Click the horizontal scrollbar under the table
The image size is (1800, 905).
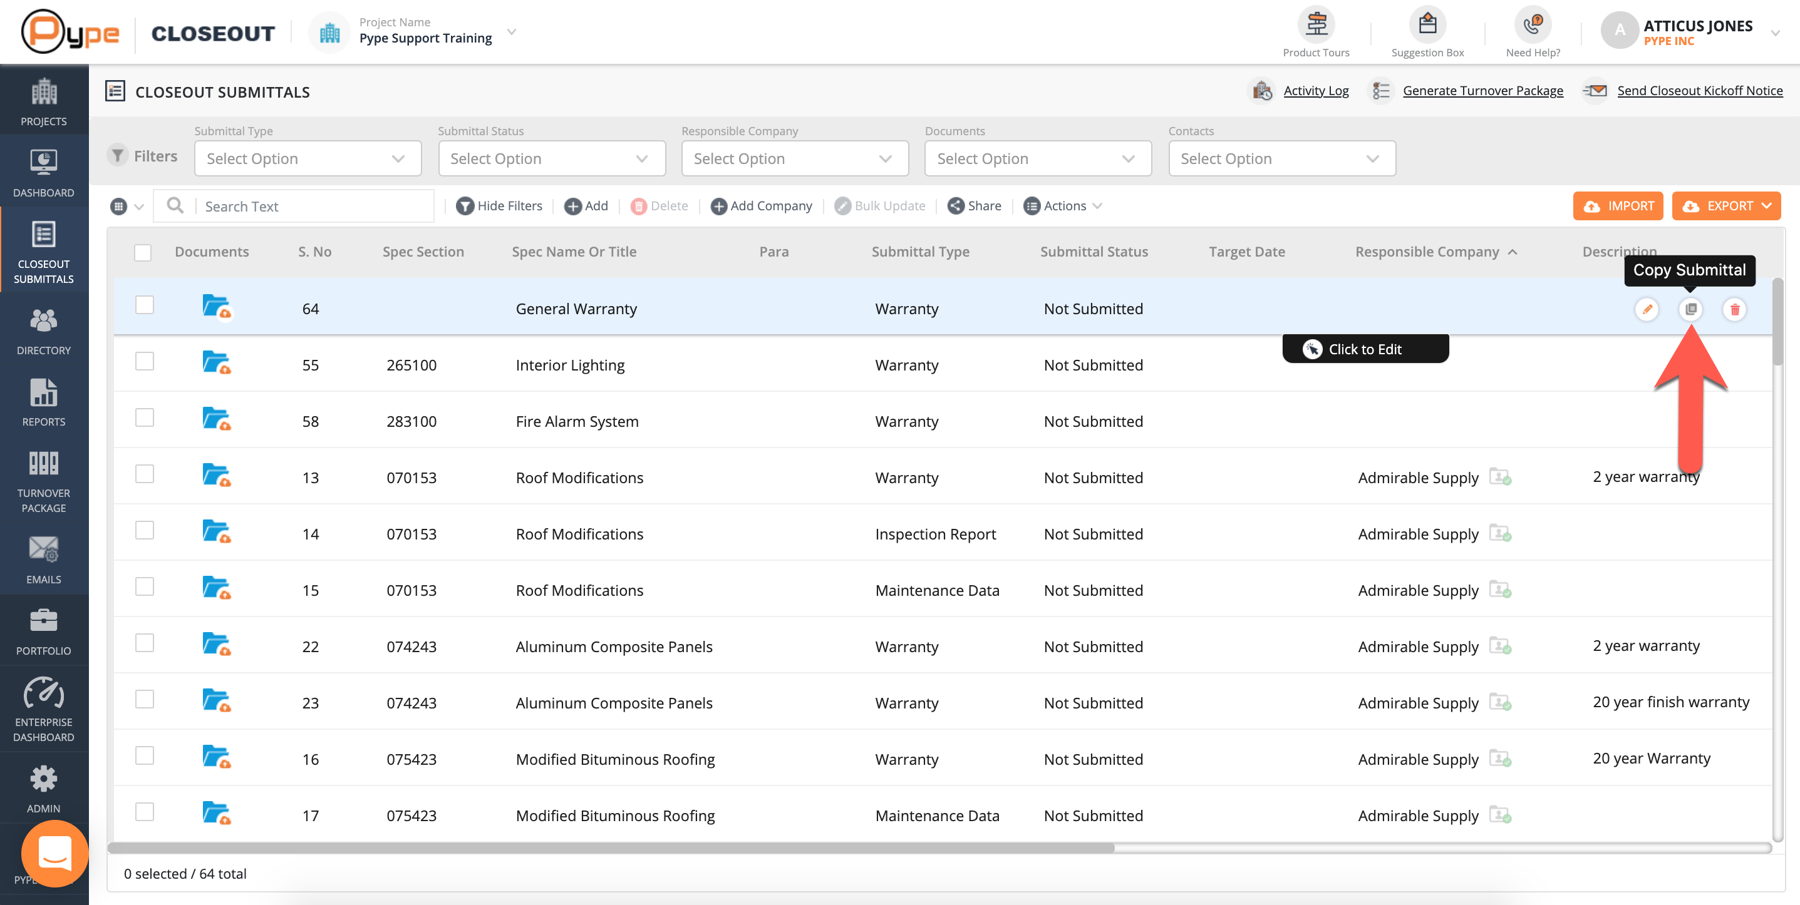click(610, 848)
